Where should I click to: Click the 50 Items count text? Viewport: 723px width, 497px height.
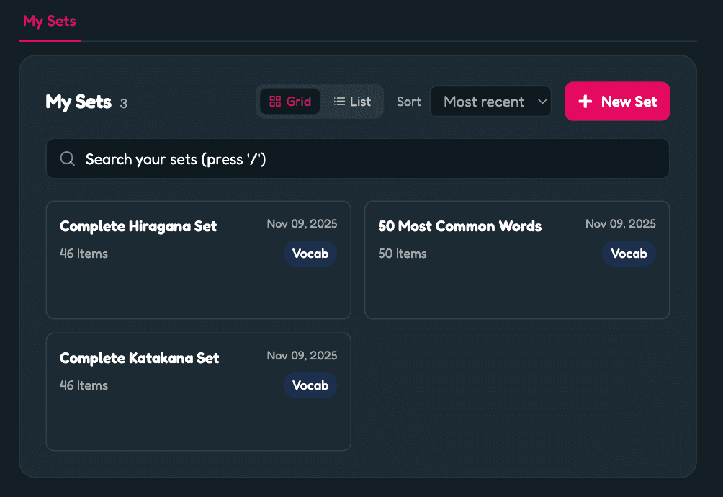(x=402, y=254)
